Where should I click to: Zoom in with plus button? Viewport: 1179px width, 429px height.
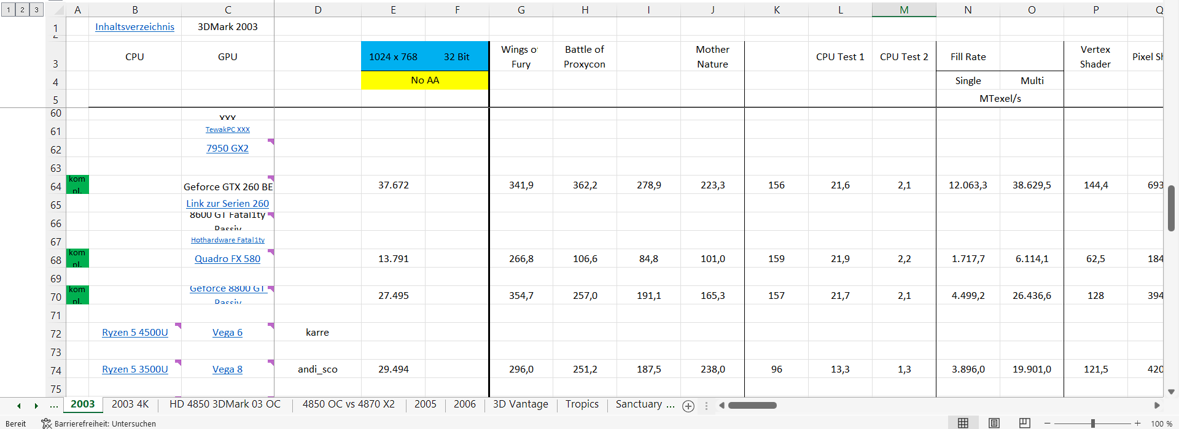(1138, 423)
